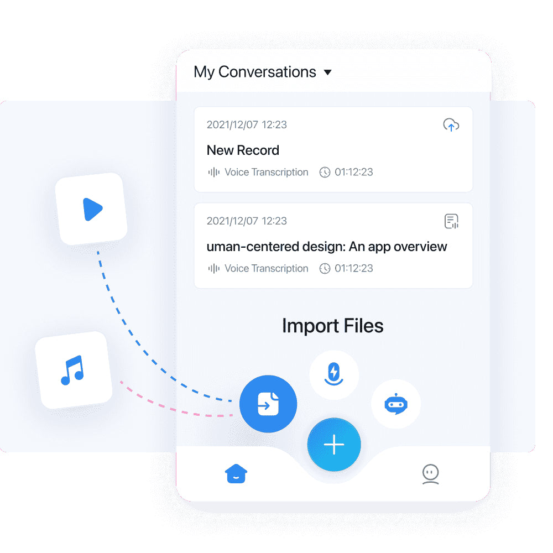The image size is (553, 553).
Task: Open the uman-centered design conversation card
Action: point(333,247)
